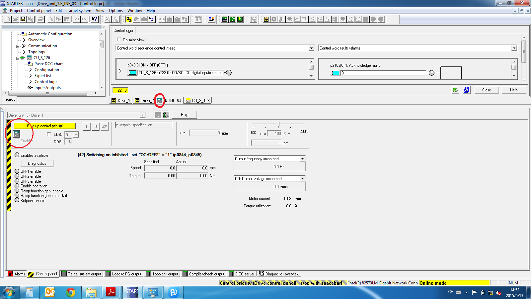
Task: Collapse the CU_S_126 tree node
Action: 18,58
